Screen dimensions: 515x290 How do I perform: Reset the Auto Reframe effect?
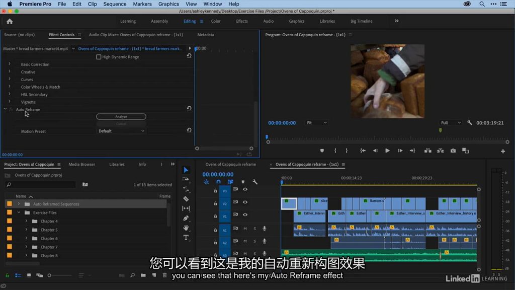[189, 108]
